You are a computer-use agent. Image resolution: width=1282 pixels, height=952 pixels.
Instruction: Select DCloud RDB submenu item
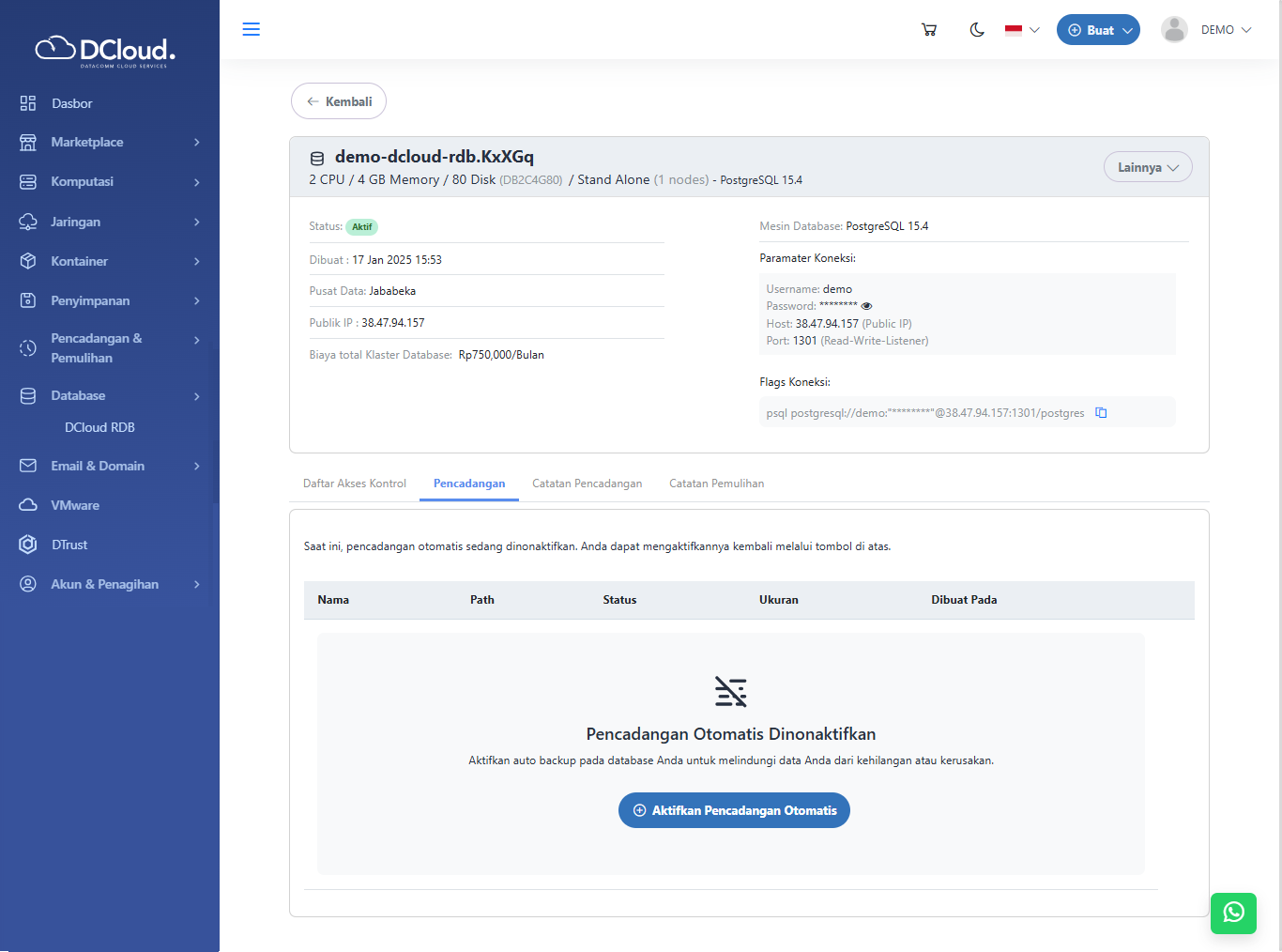coord(99,427)
